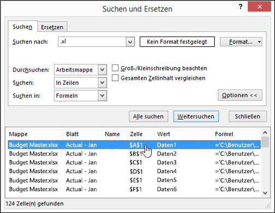
Task: Click the Weitersuchen button
Action: (196, 116)
